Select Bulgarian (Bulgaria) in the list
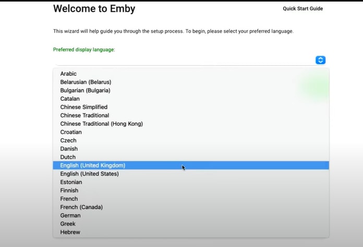Screen dimensions: 363x247 pyautogui.click(x=191, y=90)
